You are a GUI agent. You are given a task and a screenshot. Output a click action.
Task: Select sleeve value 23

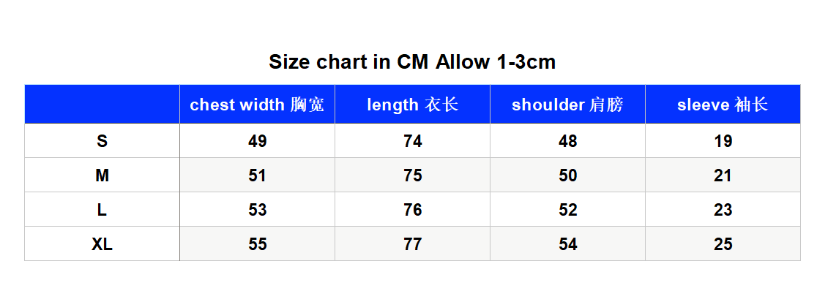[x=723, y=210]
